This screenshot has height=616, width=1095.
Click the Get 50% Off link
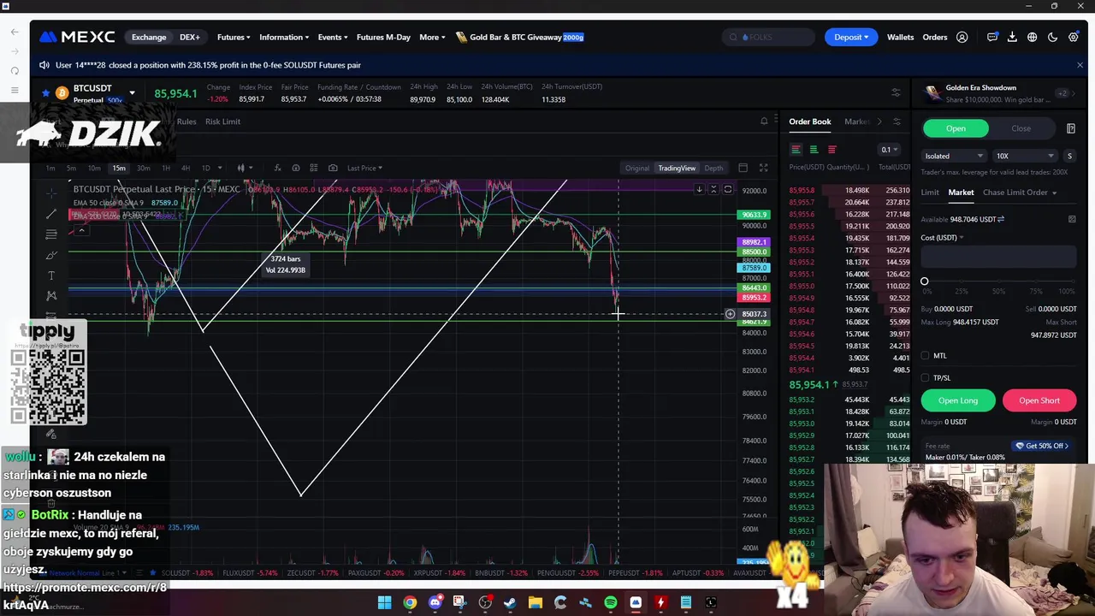tap(1042, 446)
